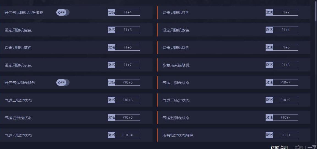The width and height of the screenshot is (317, 149).
Task: Activate 设定只随机金色 option
Action: tap(111, 30)
